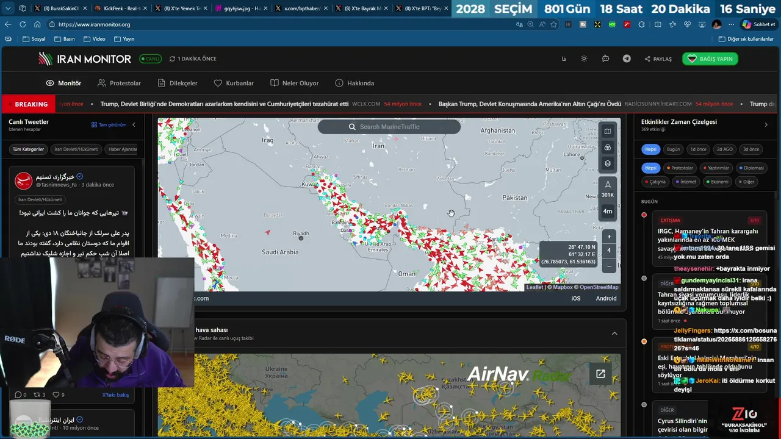The height and width of the screenshot is (439, 781).
Task: Click the Tasnim news account avatar
Action: [24, 180]
